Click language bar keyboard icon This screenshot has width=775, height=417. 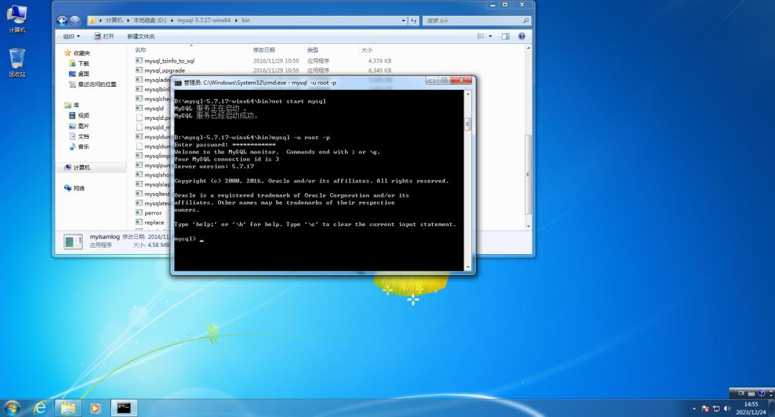[x=752, y=393]
